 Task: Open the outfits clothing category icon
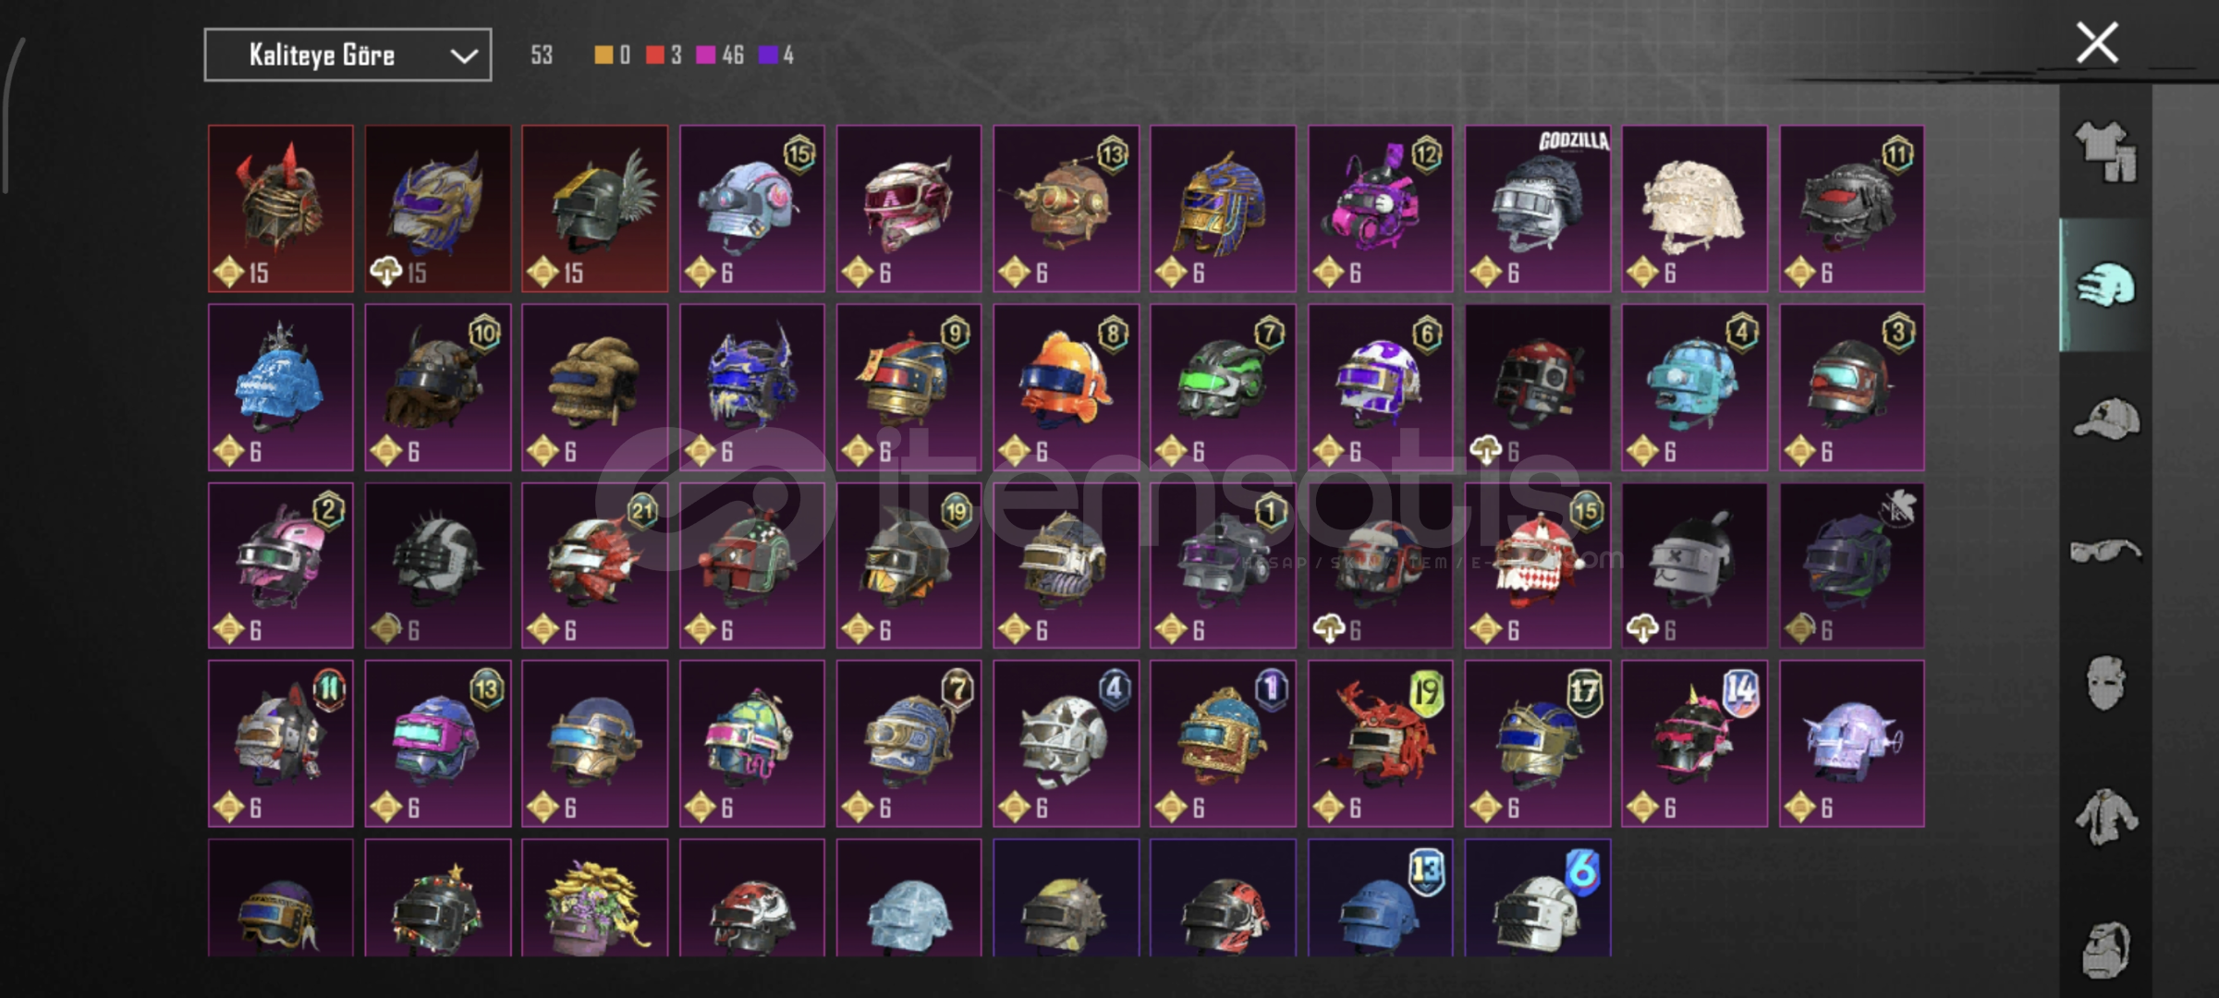[x=2105, y=152]
